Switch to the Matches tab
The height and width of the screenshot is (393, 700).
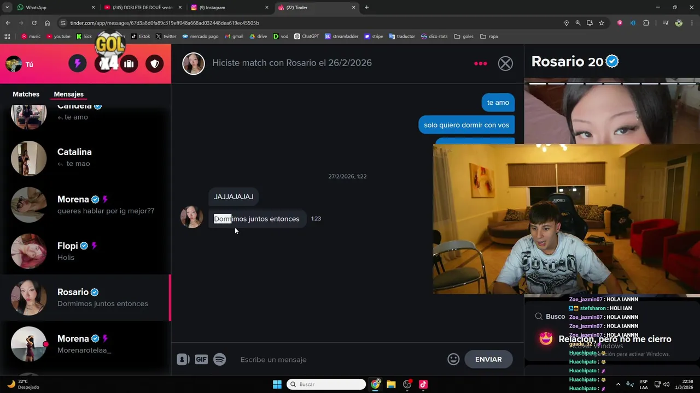pyautogui.click(x=26, y=94)
